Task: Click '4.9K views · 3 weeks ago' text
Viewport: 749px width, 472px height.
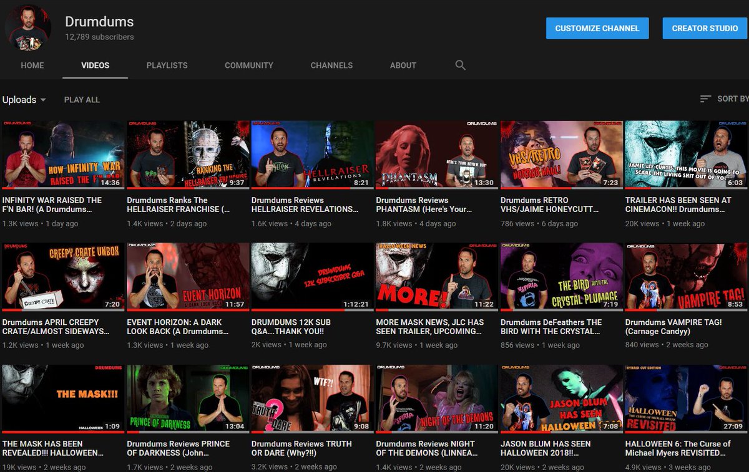Action: click(x=668, y=467)
